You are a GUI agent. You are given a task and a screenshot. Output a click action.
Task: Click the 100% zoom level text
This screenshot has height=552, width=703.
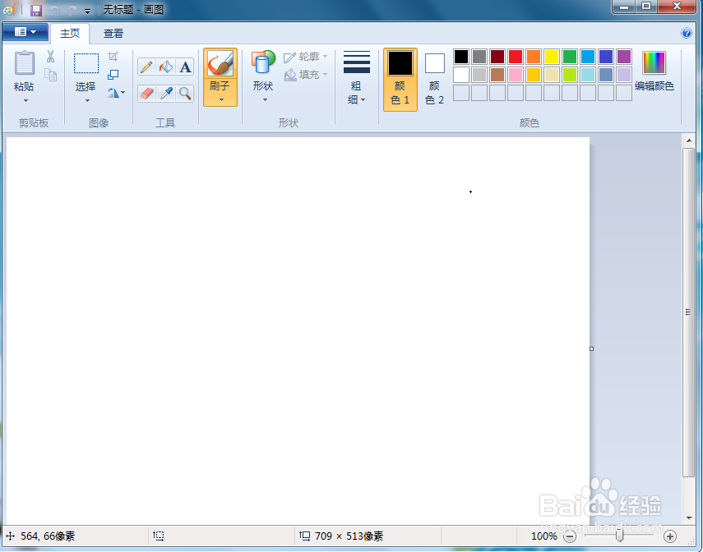point(543,536)
